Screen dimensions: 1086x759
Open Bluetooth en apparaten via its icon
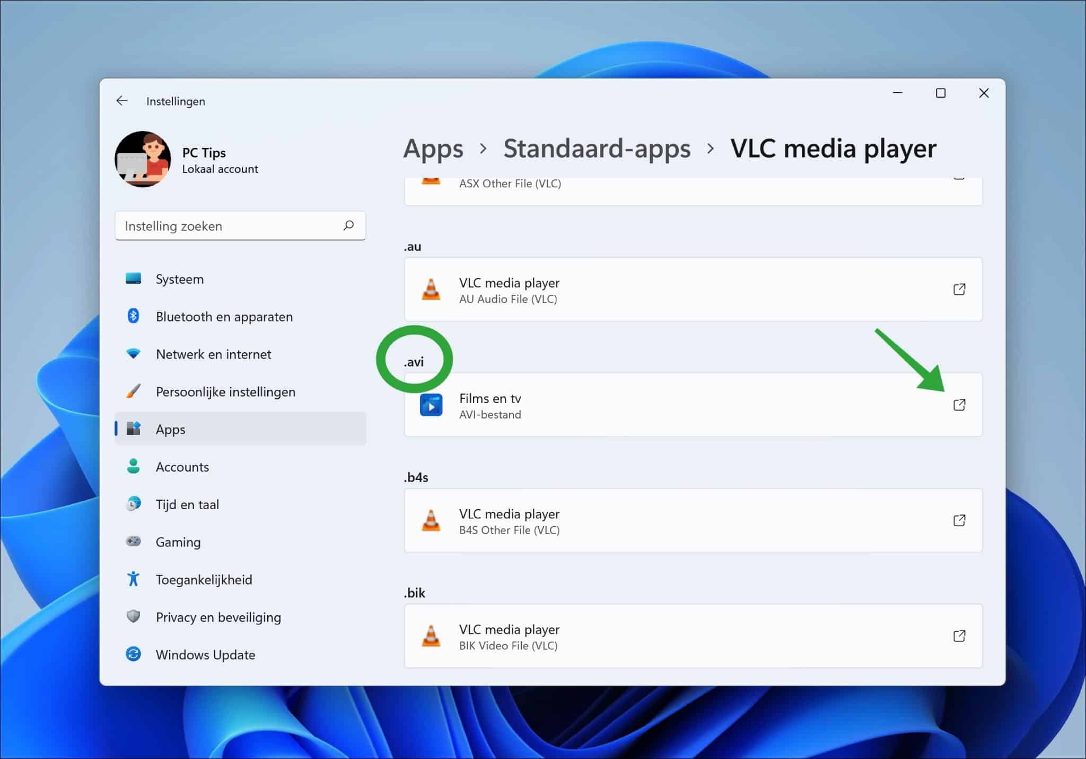pyautogui.click(x=133, y=316)
